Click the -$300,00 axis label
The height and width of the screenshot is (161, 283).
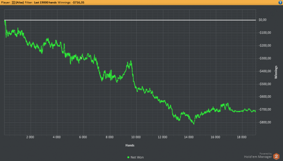(x=265, y=58)
